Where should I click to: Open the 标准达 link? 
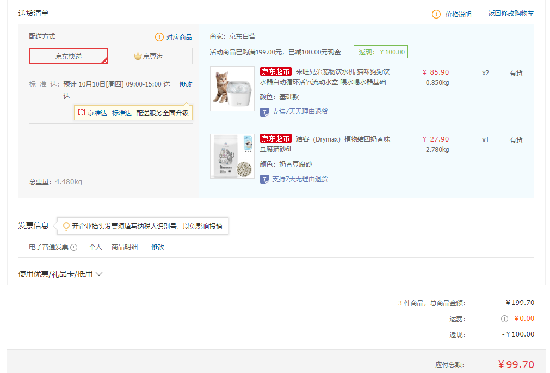coord(122,113)
